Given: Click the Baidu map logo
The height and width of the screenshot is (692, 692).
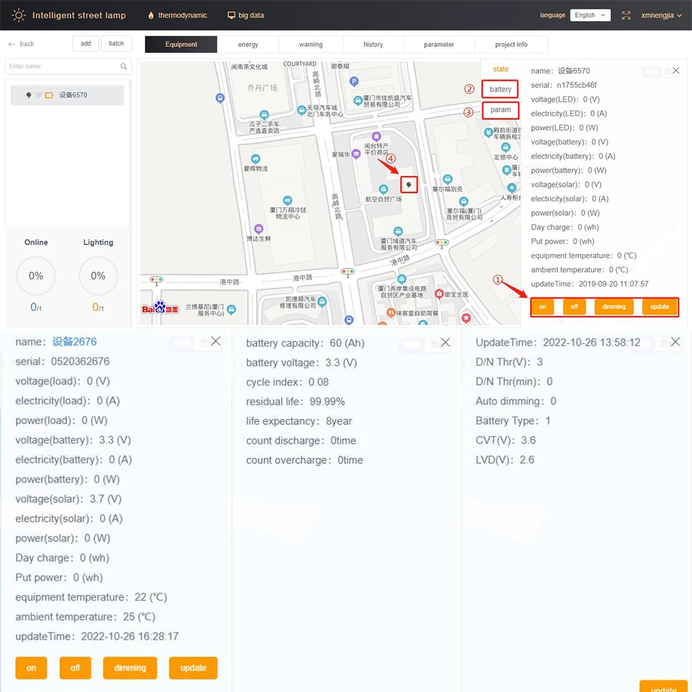Looking at the screenshot, I should [161, 308].
